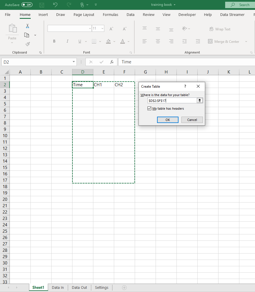Image resolution: width=255 pixels, height=292 pixels.
Task: Click the Save disk icon
Action: pos(42,5)
